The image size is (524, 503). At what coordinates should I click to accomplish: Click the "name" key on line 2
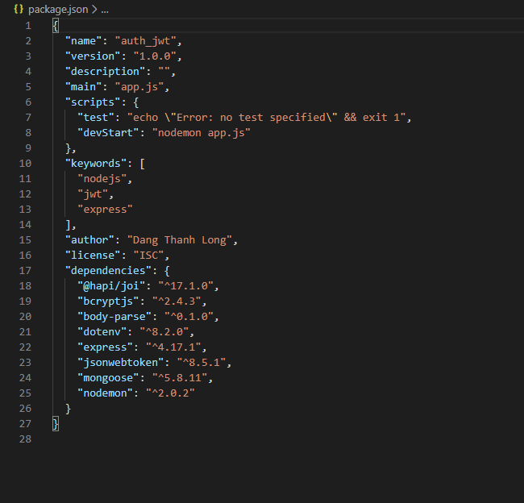84,41
